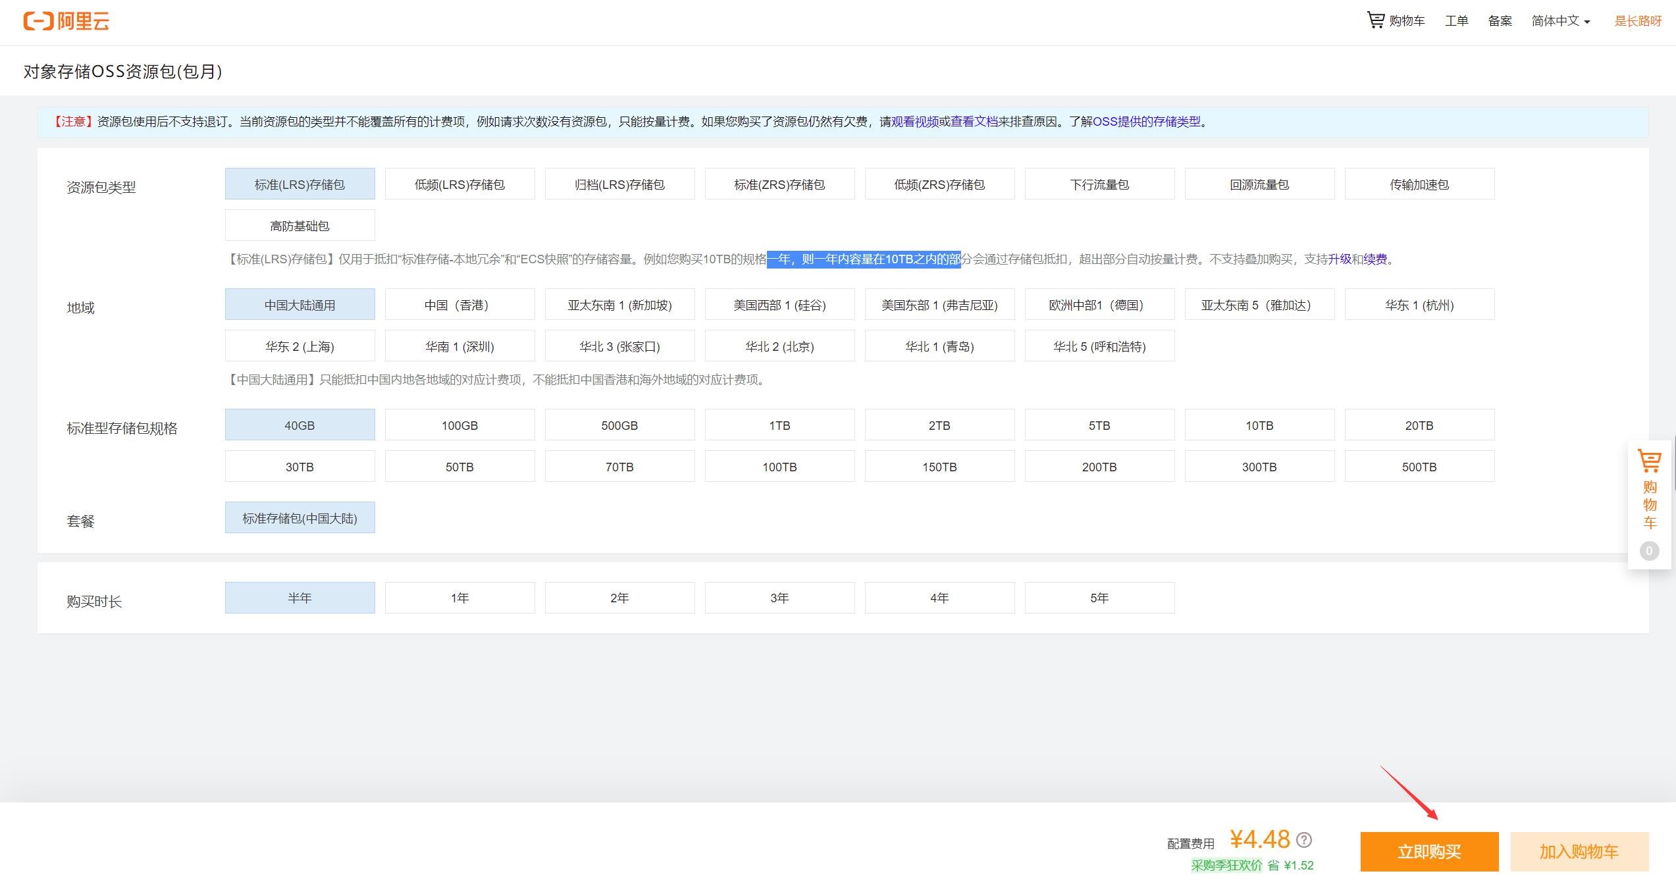The image size is (1676, 886).
Task: Set purchase duration to 2年
Action: [x=619, y=598]
